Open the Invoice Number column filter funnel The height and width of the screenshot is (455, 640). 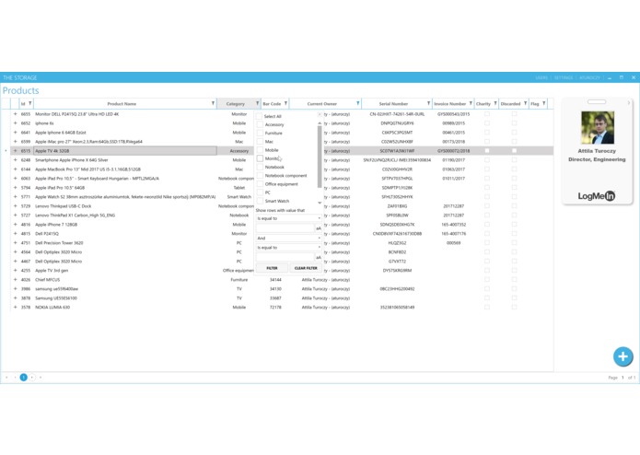471,104
